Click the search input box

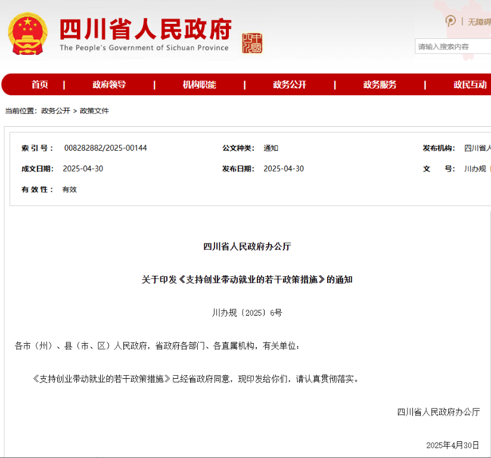(x=453, y=46)
